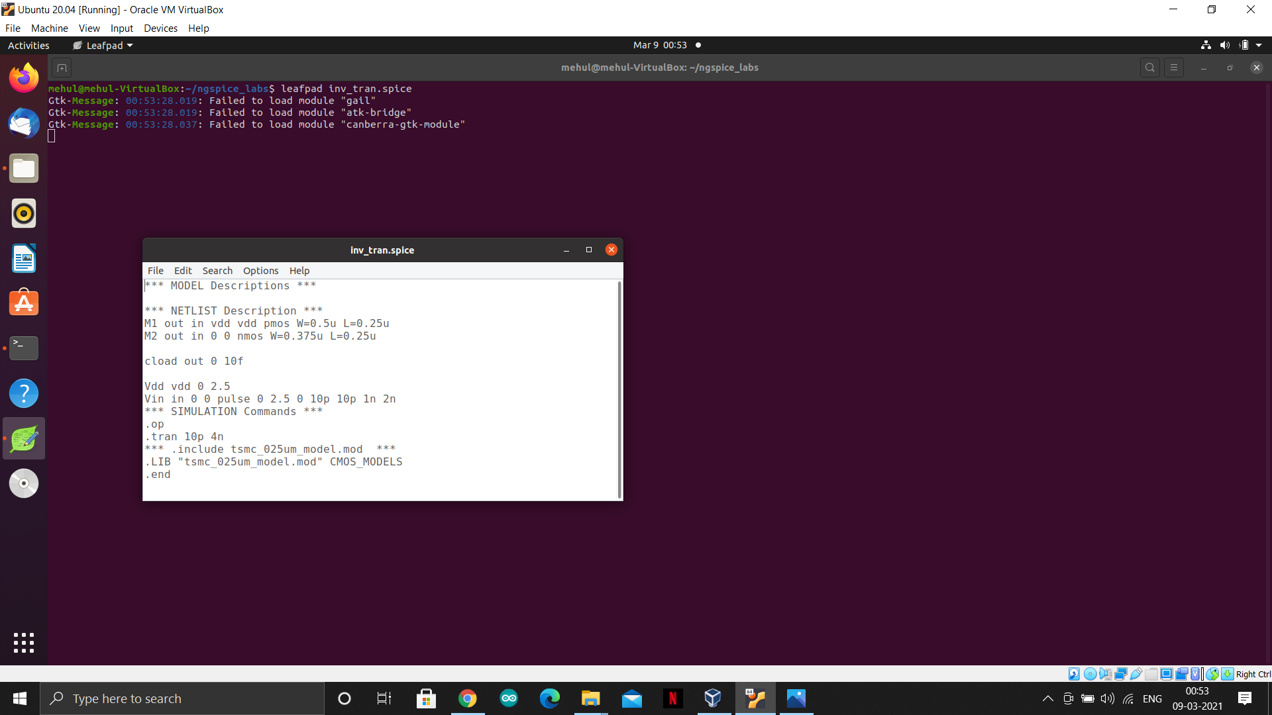
Task: Click the USB devices icon in VirtualBox status bar
Action: (1136, 673)
